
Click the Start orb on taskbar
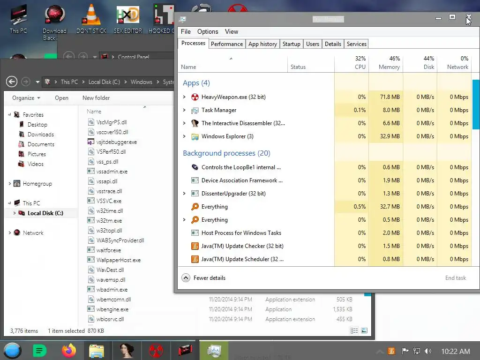pos(12,351)
